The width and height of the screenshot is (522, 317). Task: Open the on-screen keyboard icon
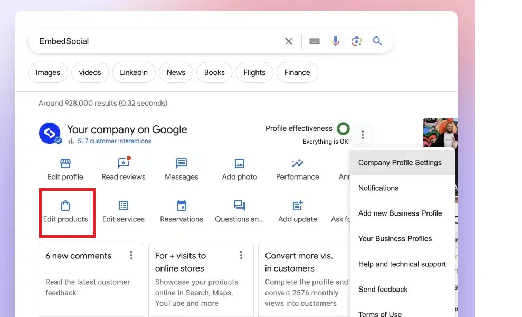314,41
